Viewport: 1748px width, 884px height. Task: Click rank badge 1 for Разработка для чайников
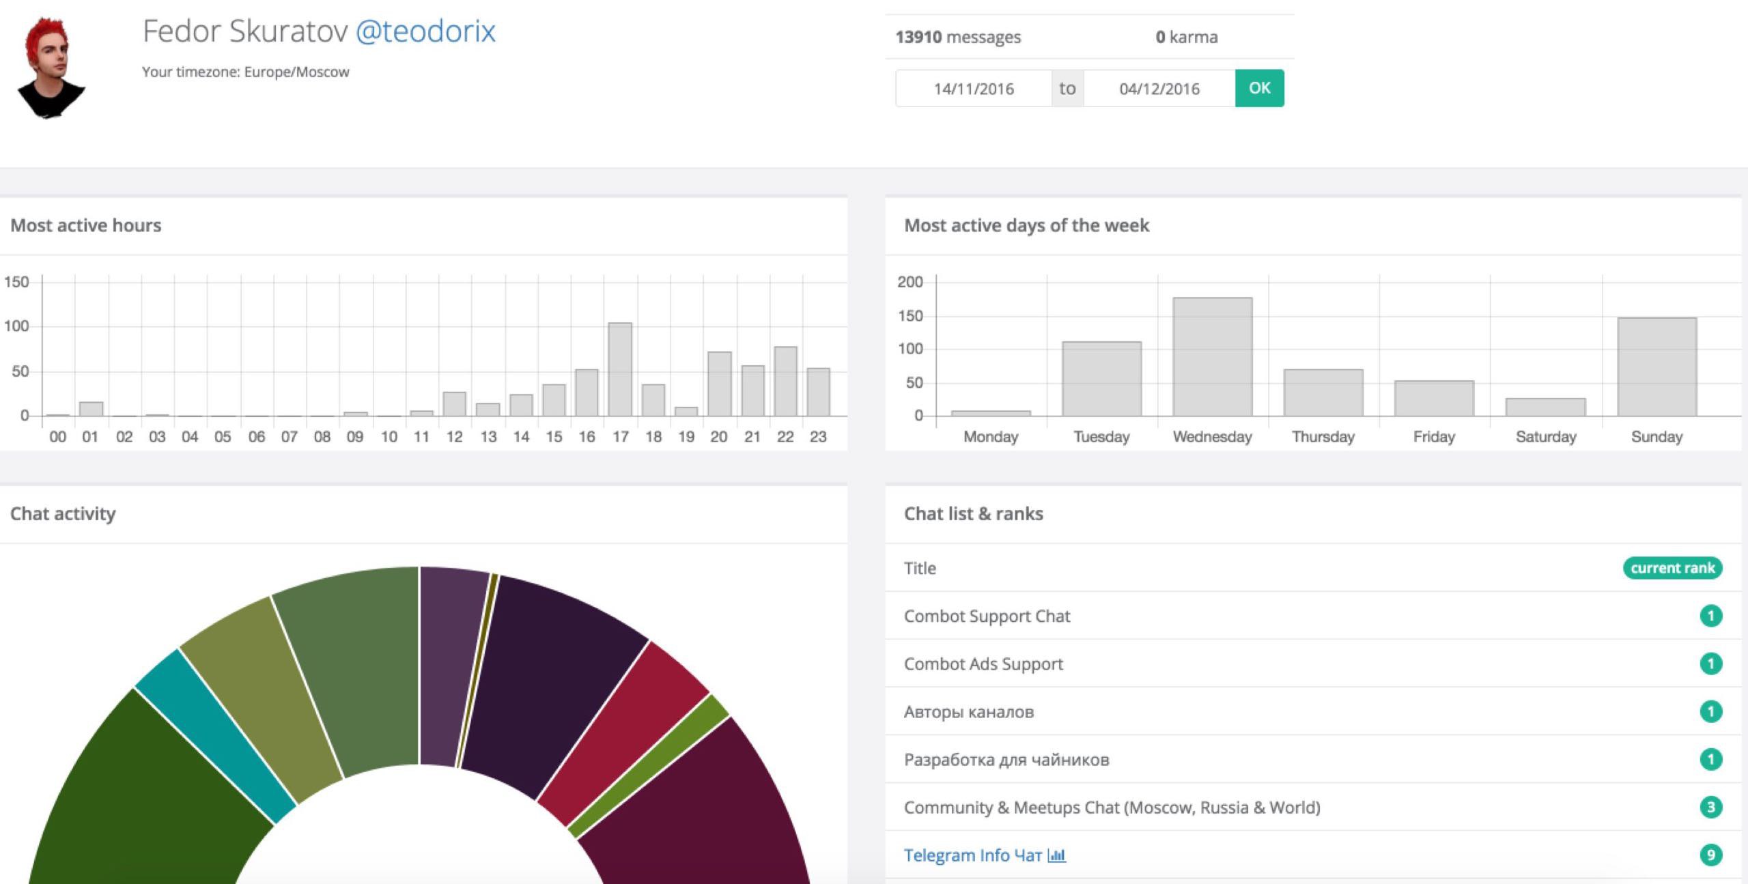pos(1710,759)
